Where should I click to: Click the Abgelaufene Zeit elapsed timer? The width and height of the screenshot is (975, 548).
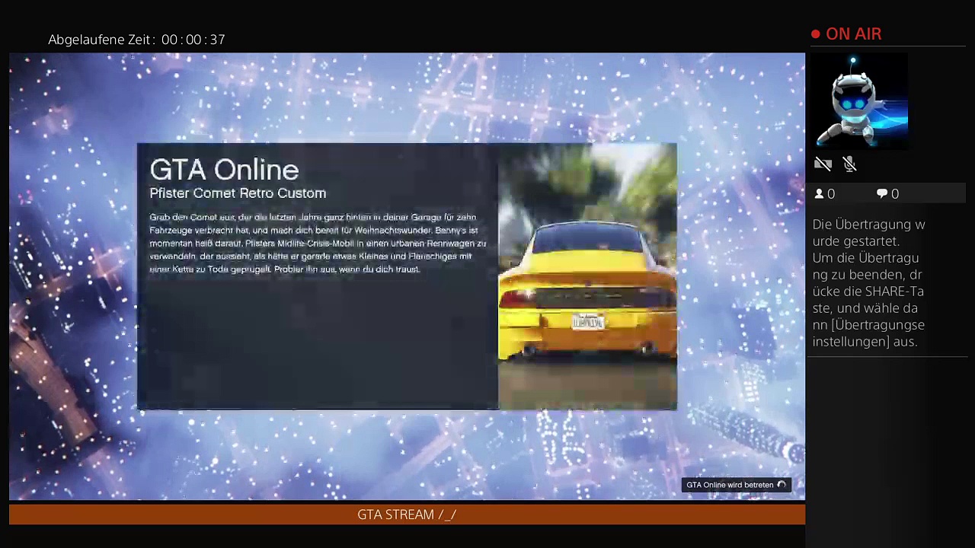(x=136, y=40)
